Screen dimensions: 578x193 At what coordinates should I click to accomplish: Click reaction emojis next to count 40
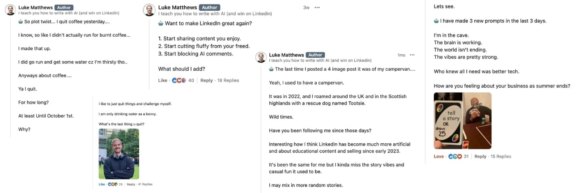[179, 81]
